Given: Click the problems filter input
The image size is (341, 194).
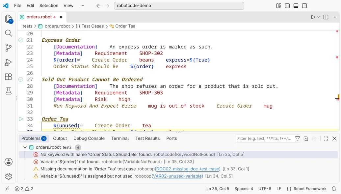Looking at the screenshot, I should 264,139.
